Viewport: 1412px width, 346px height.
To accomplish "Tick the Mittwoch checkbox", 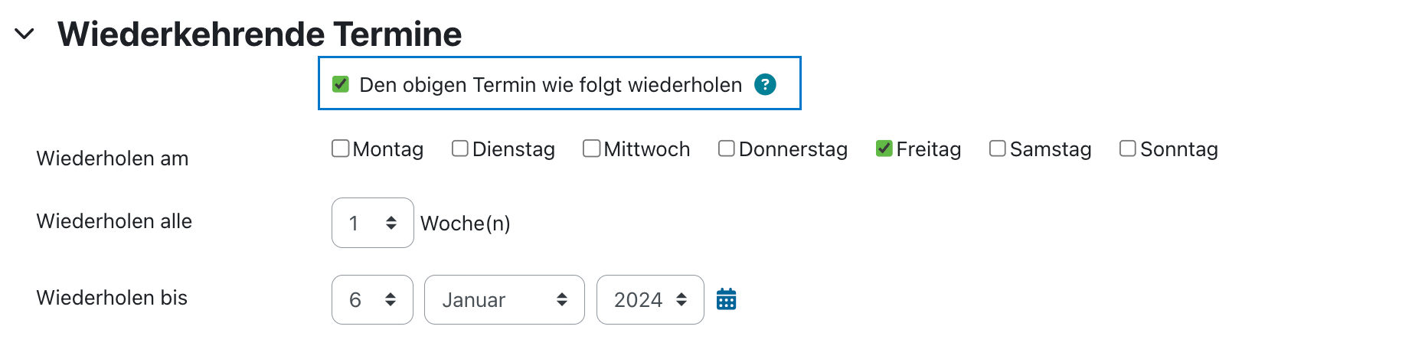I will coord(591,149).
